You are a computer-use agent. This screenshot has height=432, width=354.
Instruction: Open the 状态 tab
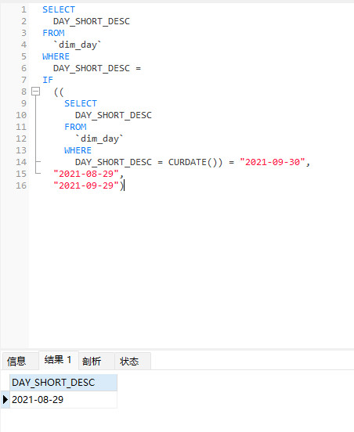132,361
